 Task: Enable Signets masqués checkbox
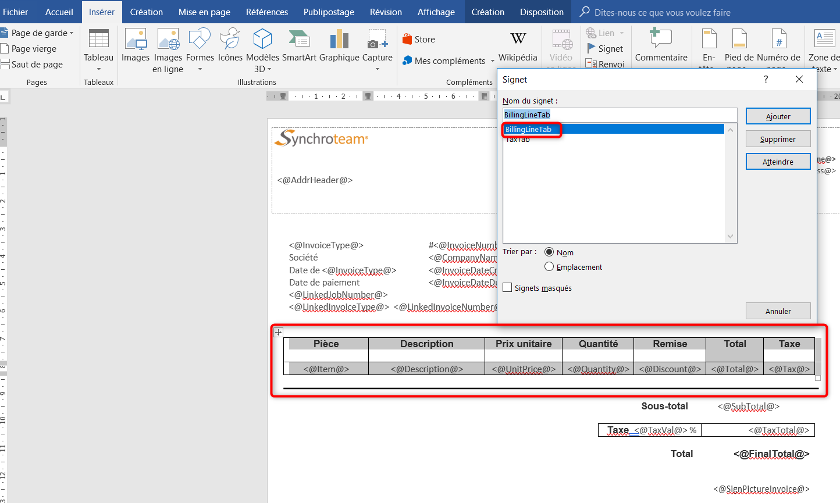(508, 287)
